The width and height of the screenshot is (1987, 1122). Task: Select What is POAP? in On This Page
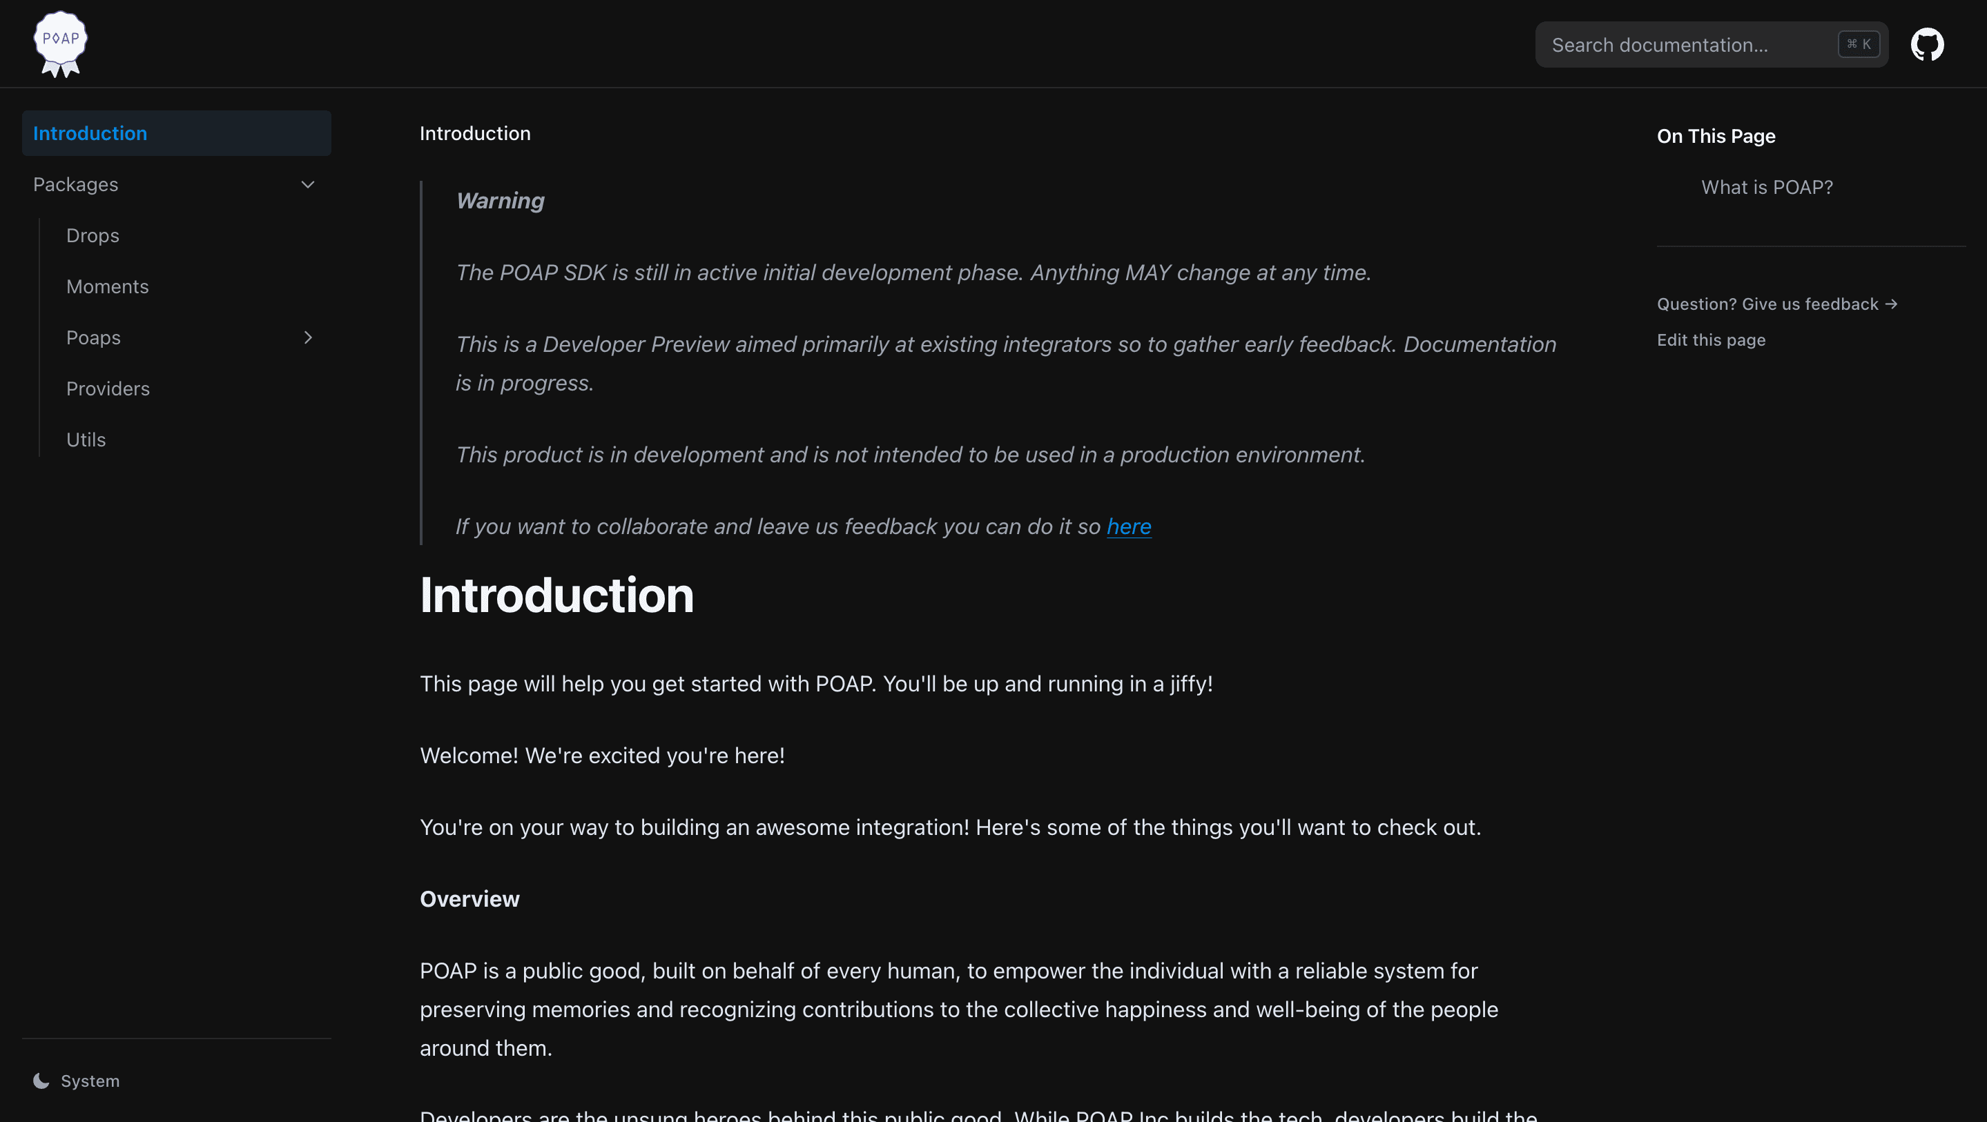pos(1766,186)
